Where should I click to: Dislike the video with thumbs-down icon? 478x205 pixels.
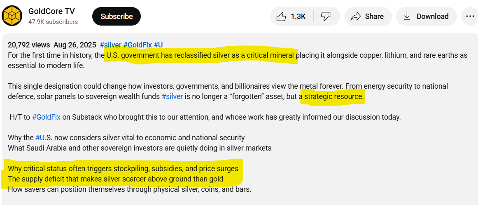(x=326, y=16)
